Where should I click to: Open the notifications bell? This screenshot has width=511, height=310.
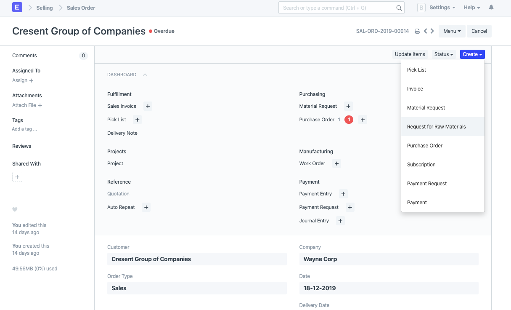[491, 8]
